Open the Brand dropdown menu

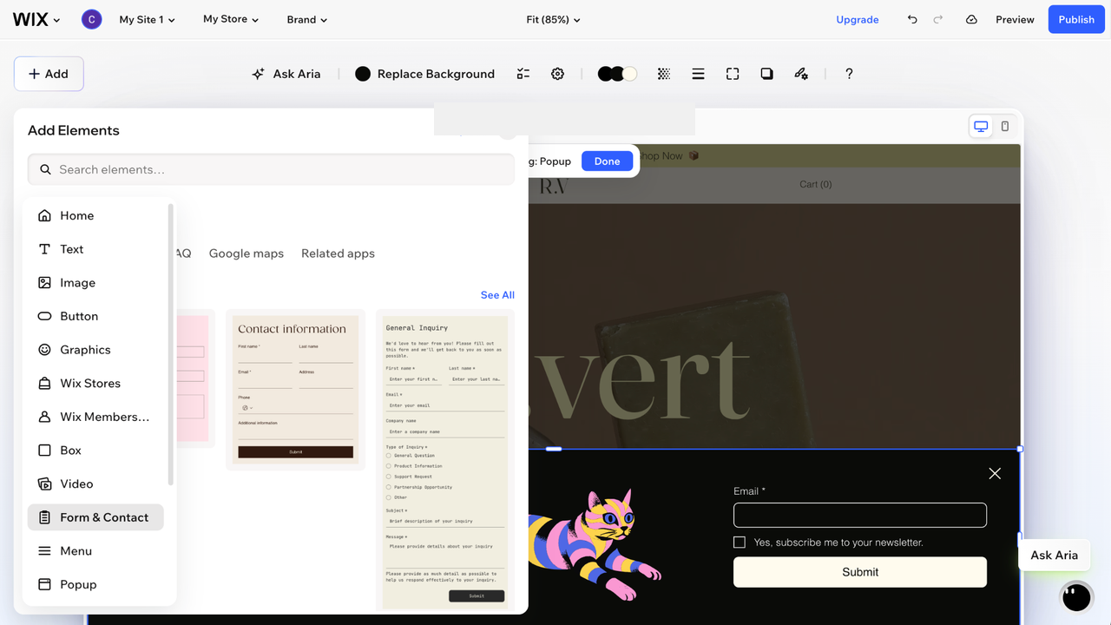(307, 19)
